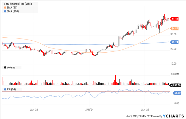Click the 20.00M volume axis label
The image size is (186, 119).
(175, 74)
